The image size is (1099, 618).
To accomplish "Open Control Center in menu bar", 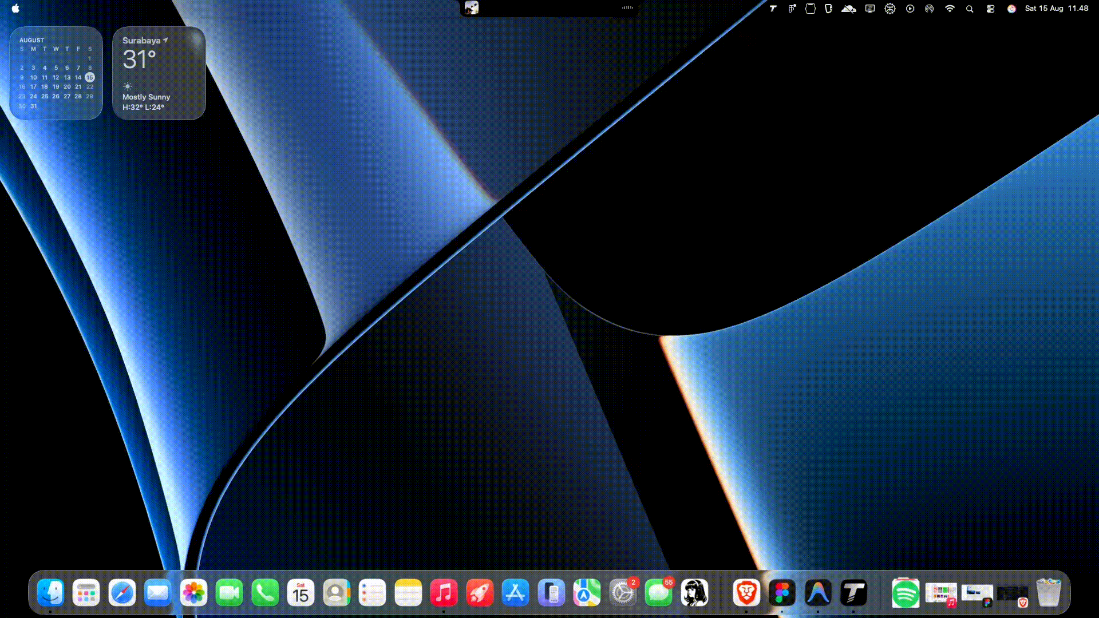I will pyautogui.click(x=990, y=9).
